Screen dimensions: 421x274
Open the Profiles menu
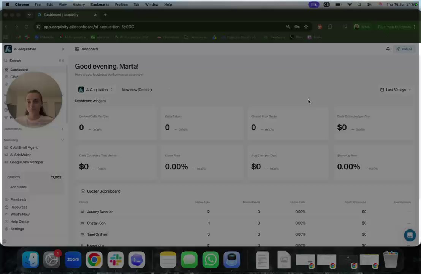(121, 5)
